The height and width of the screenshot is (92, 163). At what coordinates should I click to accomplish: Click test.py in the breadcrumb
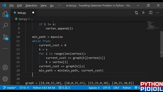point(23,19)
